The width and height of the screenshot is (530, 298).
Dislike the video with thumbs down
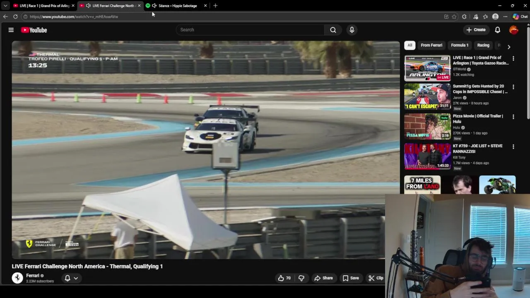(301, 278)
